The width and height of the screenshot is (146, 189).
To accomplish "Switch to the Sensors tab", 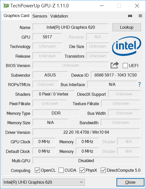I will 40,16.
